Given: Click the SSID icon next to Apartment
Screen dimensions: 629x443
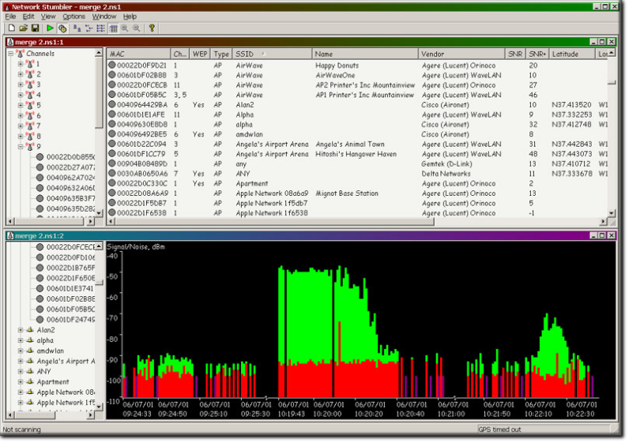Looking at the screenshot, I should tap(30, 381).
